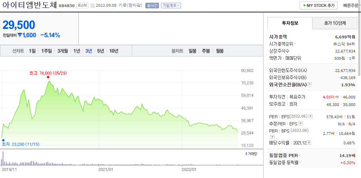This screenshot has height=178, width=361.
Task: Click the 4.00매수 investment opinion
Action: 330,97
